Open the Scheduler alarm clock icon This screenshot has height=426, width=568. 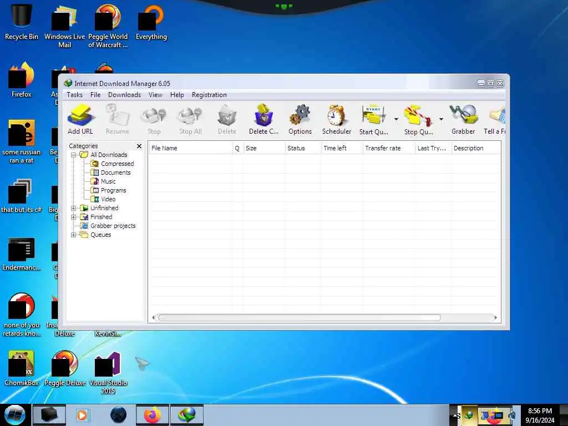click(x=337, y=120)
